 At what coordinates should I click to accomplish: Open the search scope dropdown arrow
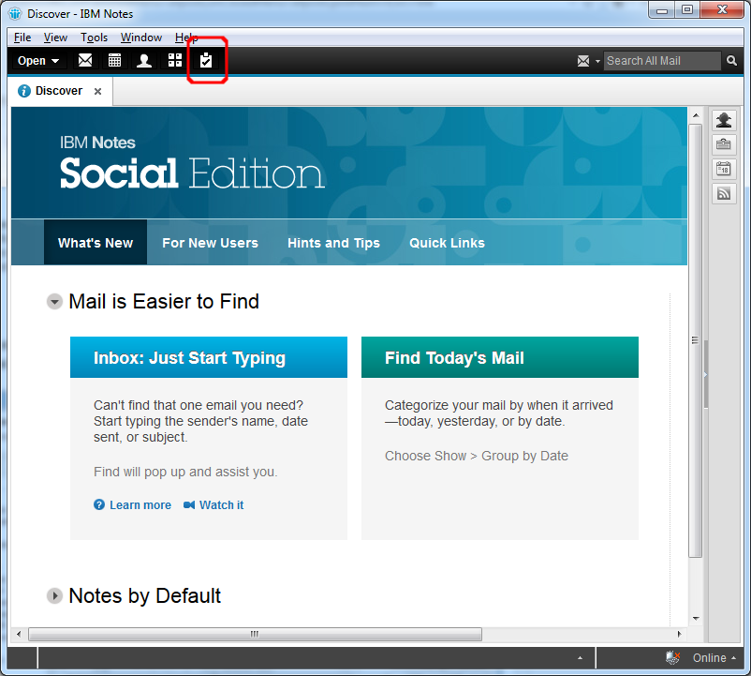(597, 62)
